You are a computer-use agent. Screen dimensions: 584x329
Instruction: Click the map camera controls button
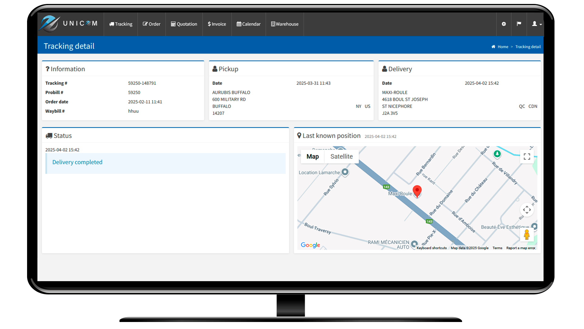coord(527,210)
